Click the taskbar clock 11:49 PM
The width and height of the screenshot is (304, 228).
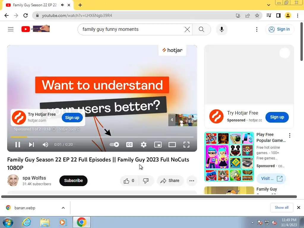pyautogui.click(x=289, y=222)
